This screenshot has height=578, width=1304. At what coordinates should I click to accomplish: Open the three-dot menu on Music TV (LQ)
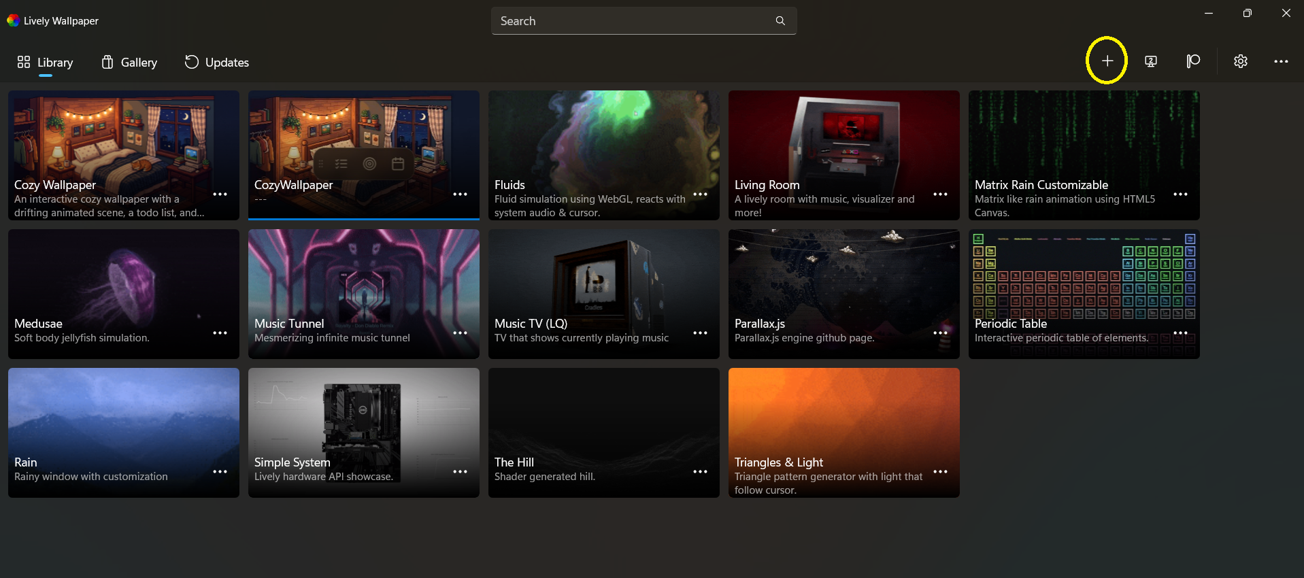click(700, 333)
